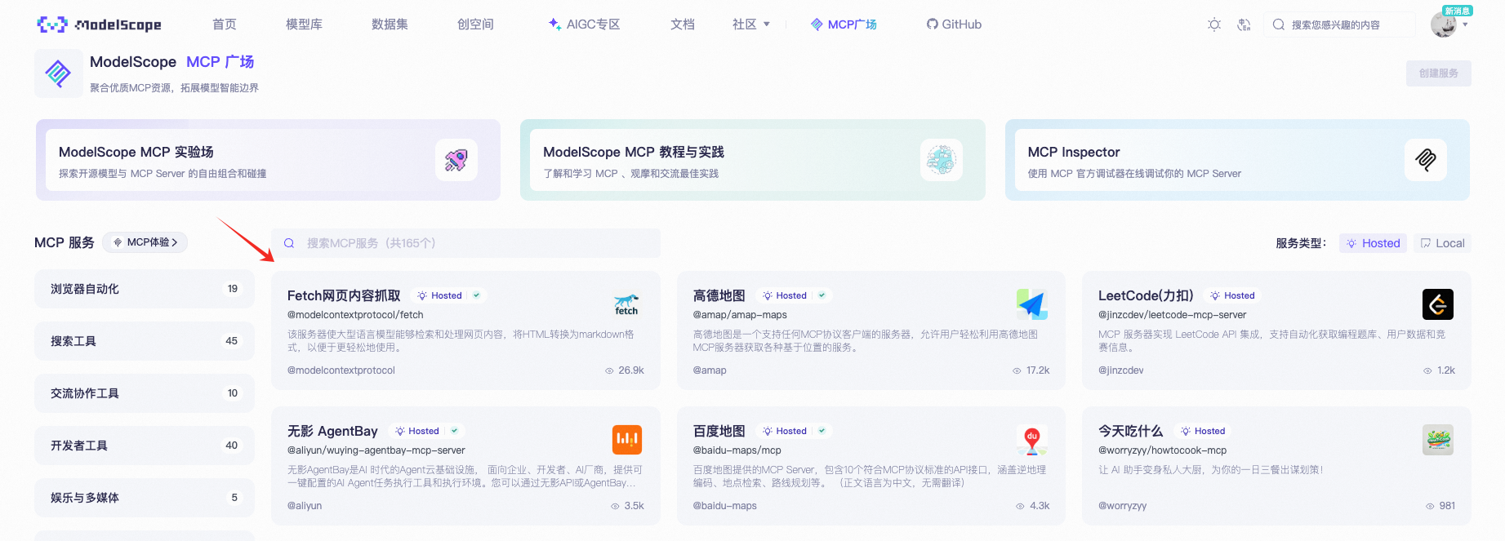The width and height of the screenshot is (1505, 541).
Task: Click the @baidu-maps/mcp path text
Action: point(737,450)
